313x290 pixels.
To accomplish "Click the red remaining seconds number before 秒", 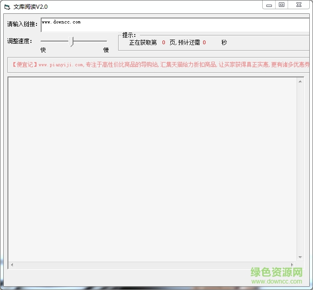I will click(x=204, y=43).
